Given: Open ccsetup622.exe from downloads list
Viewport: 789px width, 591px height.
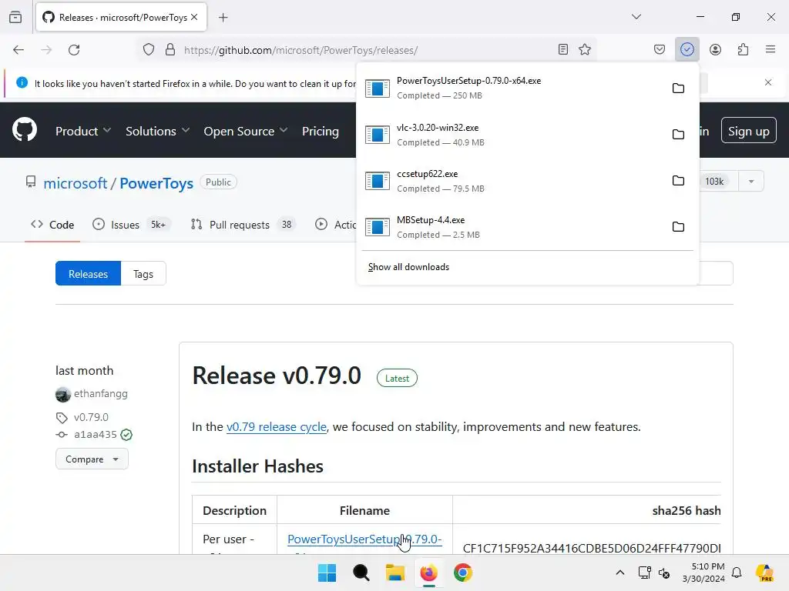Looking at the screenshot, I should [511, 181].
